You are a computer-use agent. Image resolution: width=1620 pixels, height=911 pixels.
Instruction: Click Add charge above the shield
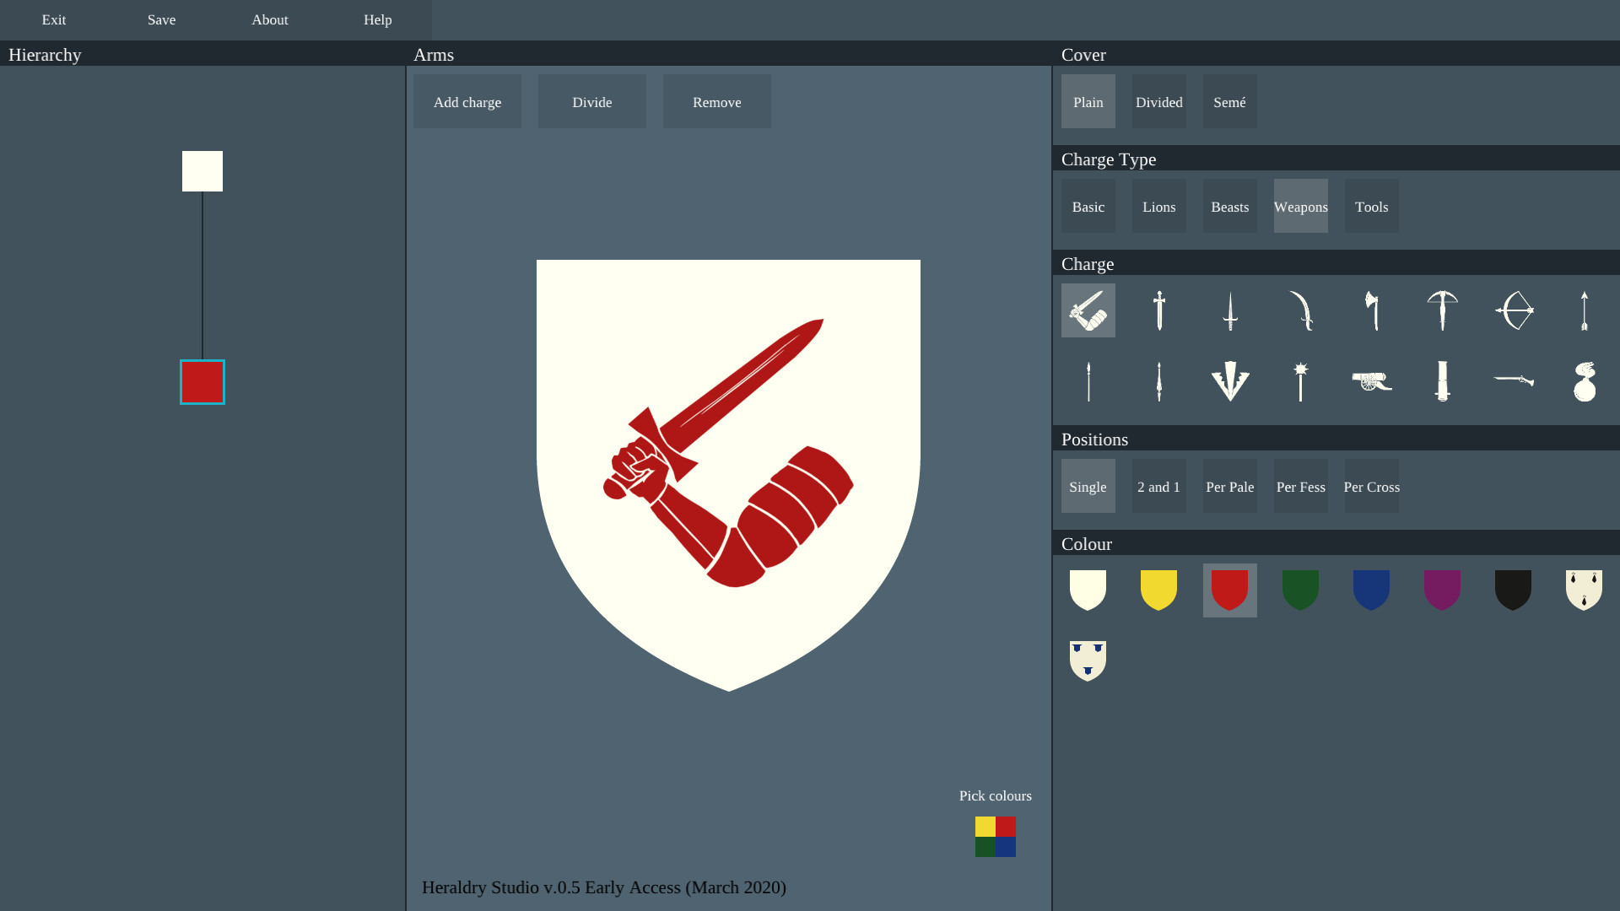467,101
